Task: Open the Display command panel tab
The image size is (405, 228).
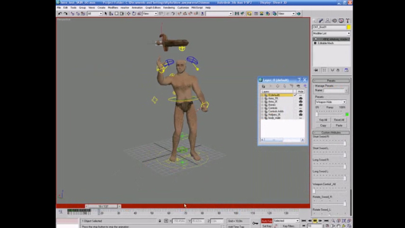Action: click(x=341, y=21)
